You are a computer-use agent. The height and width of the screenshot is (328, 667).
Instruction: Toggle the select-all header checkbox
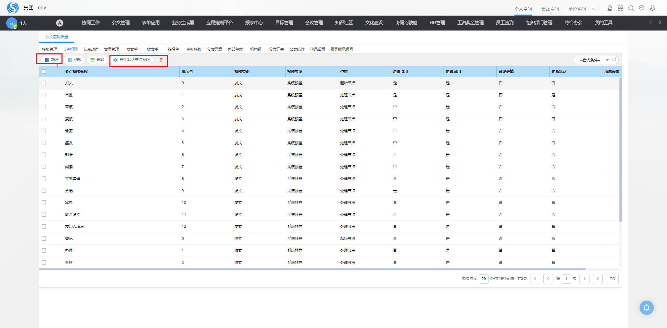pos(44,71)
